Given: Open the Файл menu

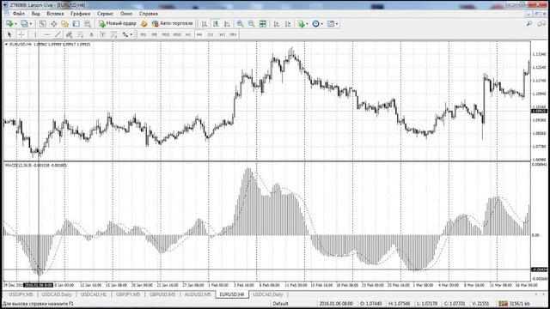Looking at the screenshot, I should pyautogui.click(x=19, y=14).
